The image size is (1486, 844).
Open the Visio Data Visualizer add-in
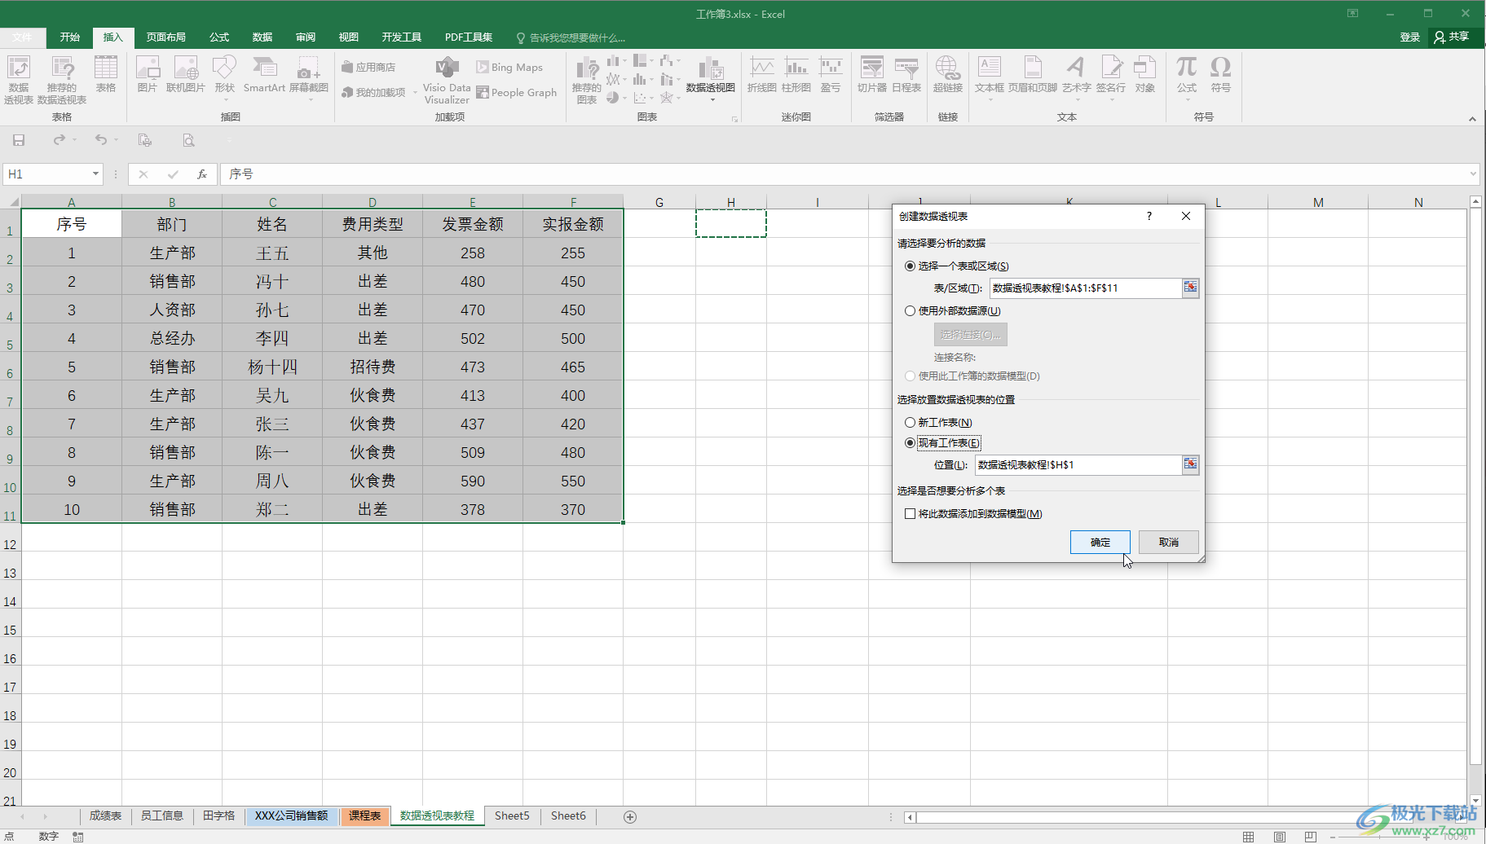point(447,81)
